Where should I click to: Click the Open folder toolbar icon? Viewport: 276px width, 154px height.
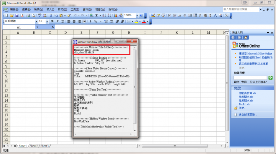click(x=11, y=15)
